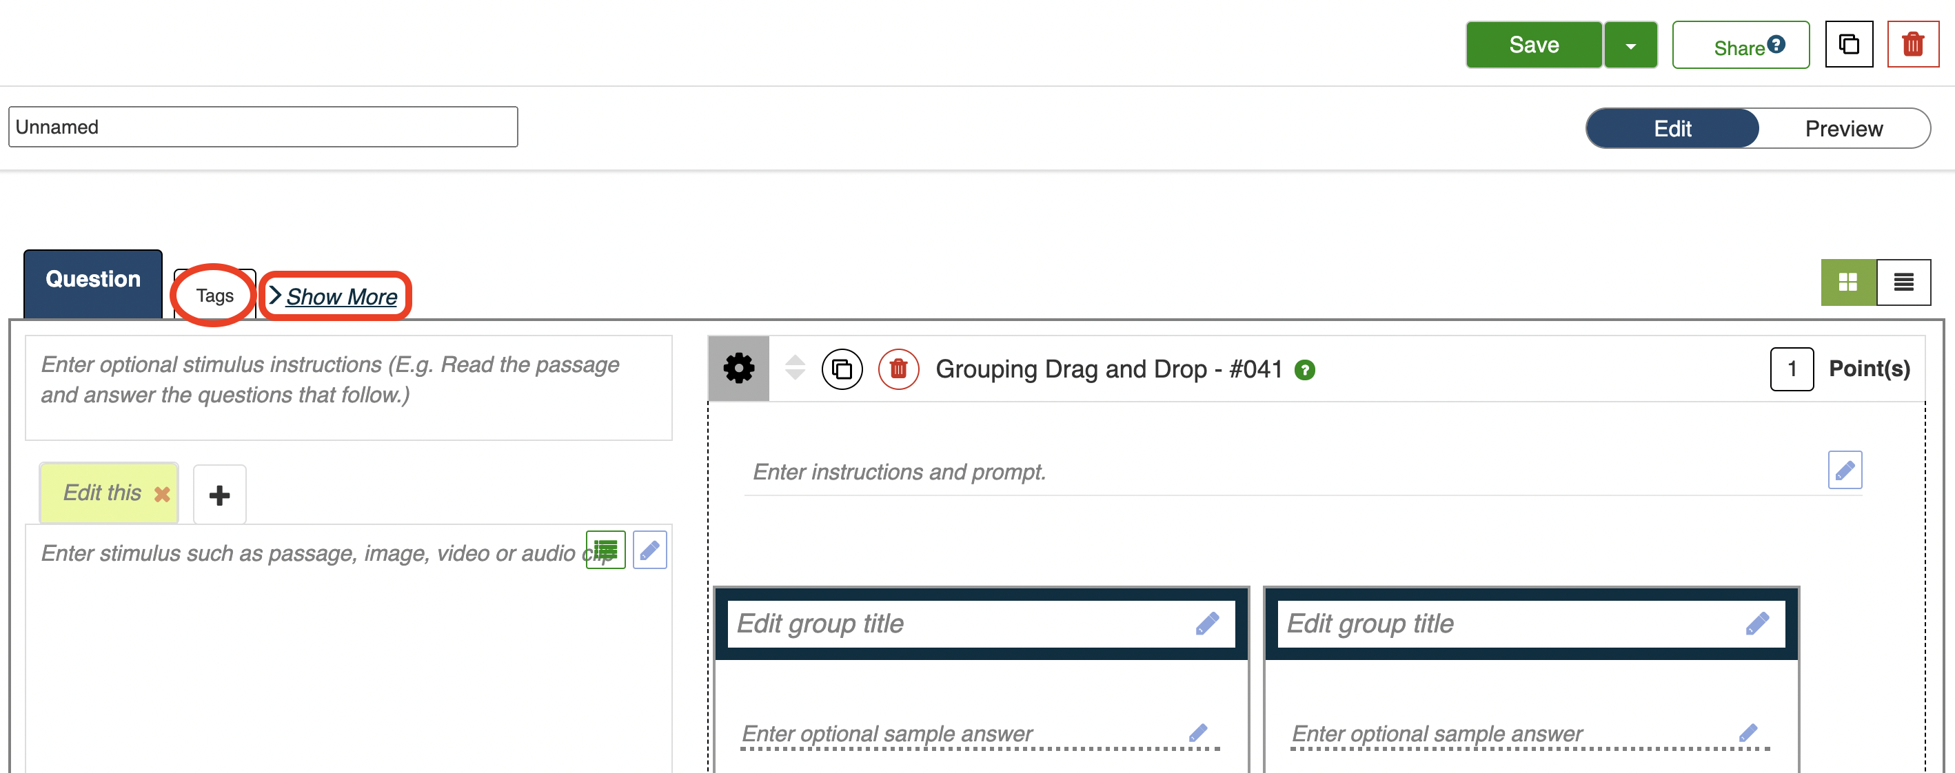1955x773 pixels.
Task: Duplicate the Grouping Drag and Drop question
Action: click(842, 369)
